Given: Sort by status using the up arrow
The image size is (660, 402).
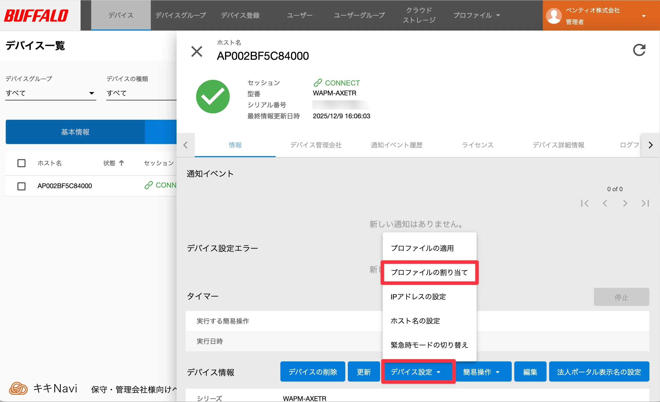Looking at the screenshot, I should pyautogui.click(x=121, y=163).
